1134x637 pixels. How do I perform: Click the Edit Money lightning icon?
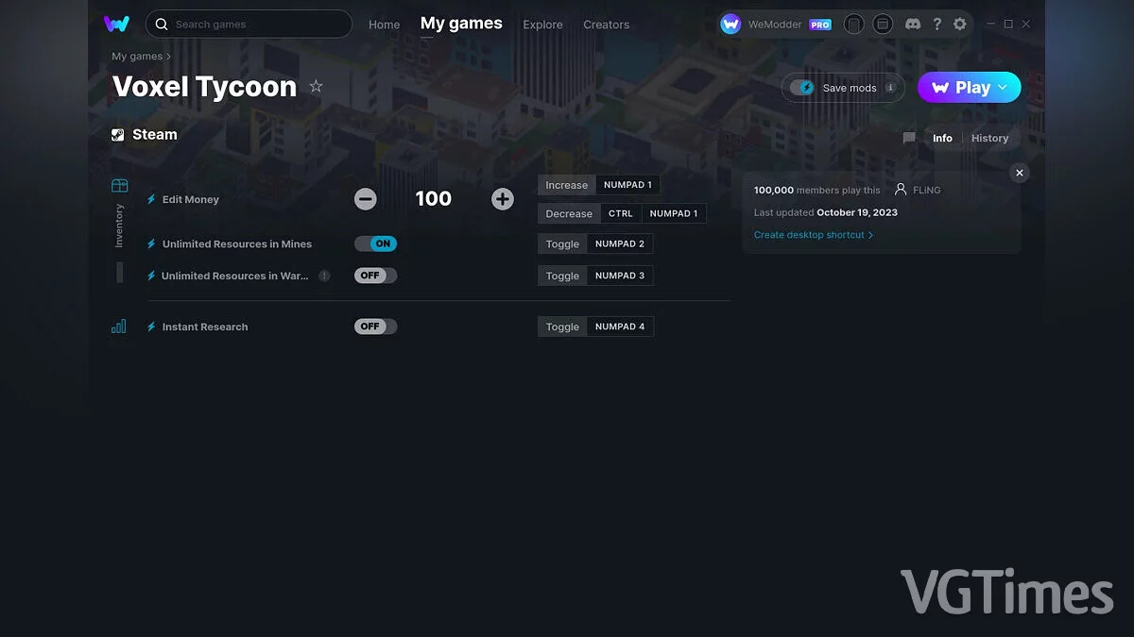(151, 199)
